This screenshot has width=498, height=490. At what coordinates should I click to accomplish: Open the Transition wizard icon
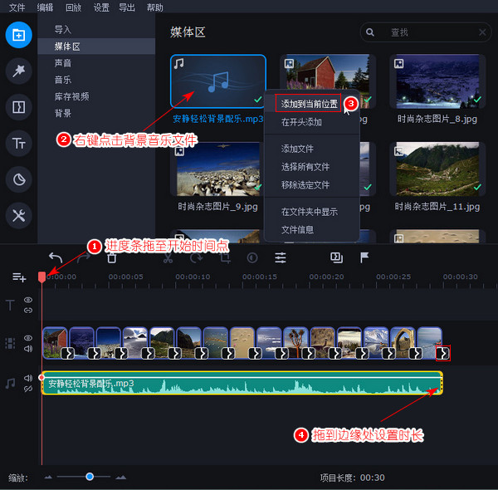click(336, 257)
